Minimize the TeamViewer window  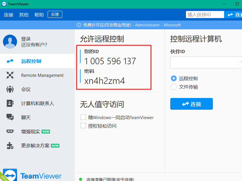click(x=224, y=4)
